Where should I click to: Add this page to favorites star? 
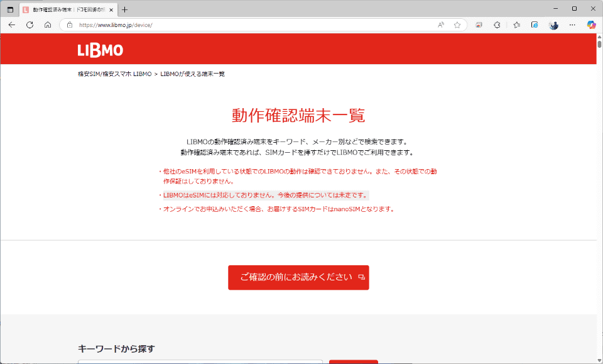457,25
